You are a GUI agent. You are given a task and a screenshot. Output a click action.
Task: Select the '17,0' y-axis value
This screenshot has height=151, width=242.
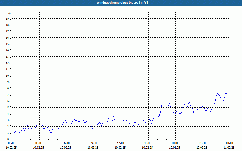click(9, 31)
